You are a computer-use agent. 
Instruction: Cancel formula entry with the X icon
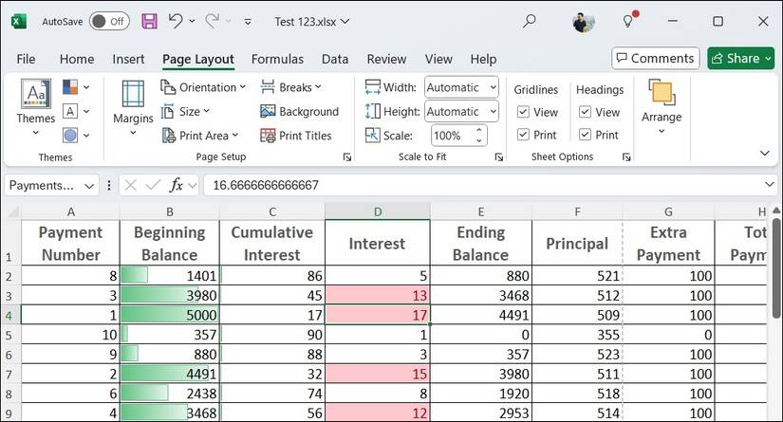pos(130,185)
